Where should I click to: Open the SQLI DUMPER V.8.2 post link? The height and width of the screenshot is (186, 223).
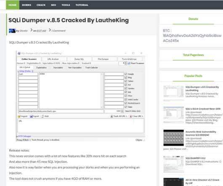(x=195, y=158)
